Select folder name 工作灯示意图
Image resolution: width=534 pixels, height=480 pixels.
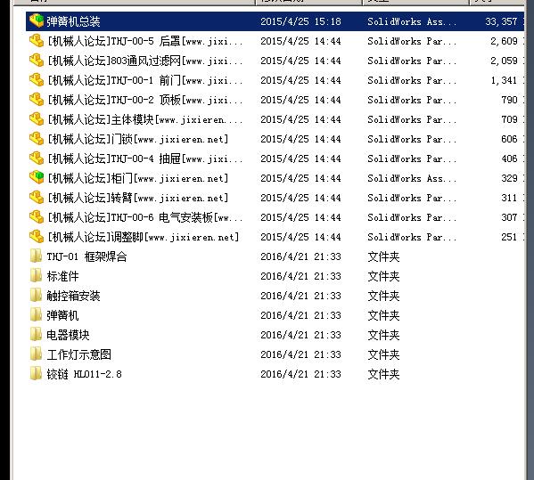point(79,354)
